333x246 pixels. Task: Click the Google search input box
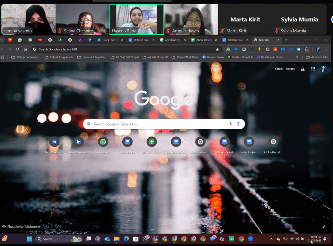(159, 124)
